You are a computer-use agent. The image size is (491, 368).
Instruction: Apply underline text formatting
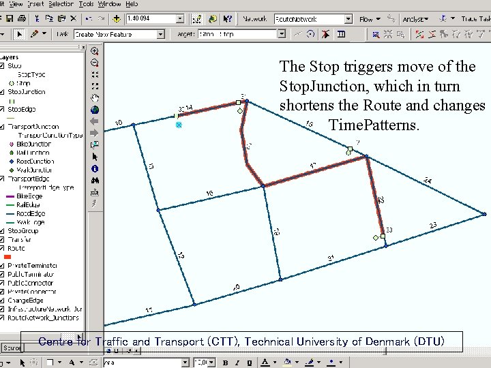pos(250,363)
